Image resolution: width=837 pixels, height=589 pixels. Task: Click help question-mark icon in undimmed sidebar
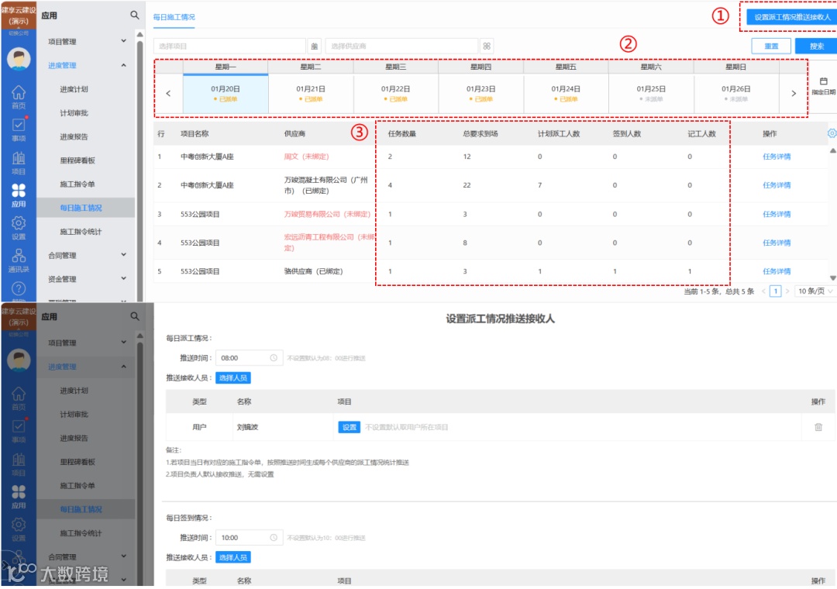point(19,289)
